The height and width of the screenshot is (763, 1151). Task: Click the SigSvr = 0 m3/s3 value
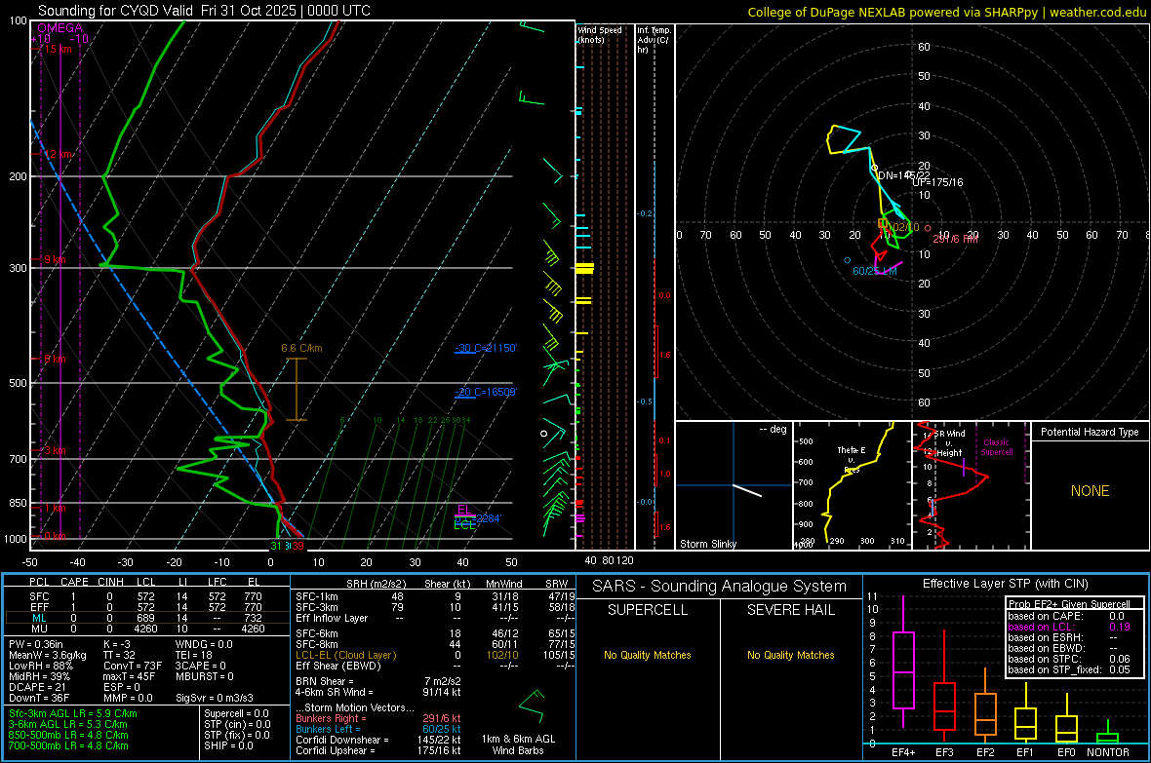point(215,698)
